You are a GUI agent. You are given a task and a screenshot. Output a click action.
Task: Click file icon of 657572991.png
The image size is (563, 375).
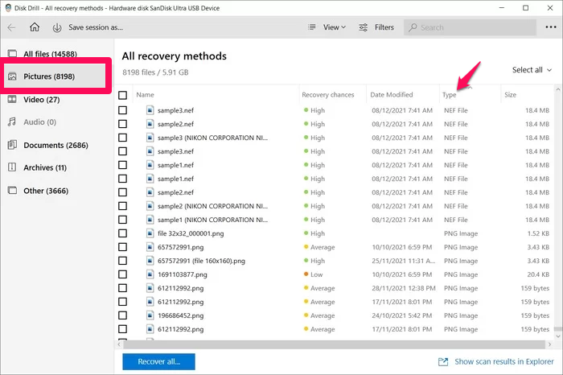click(x=150, y=247)
